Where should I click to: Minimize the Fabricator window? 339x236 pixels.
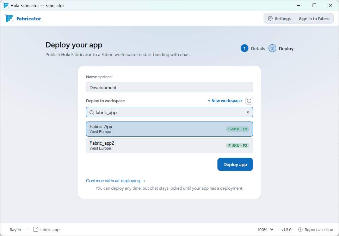pyautogui.click(x=298, y=5)
